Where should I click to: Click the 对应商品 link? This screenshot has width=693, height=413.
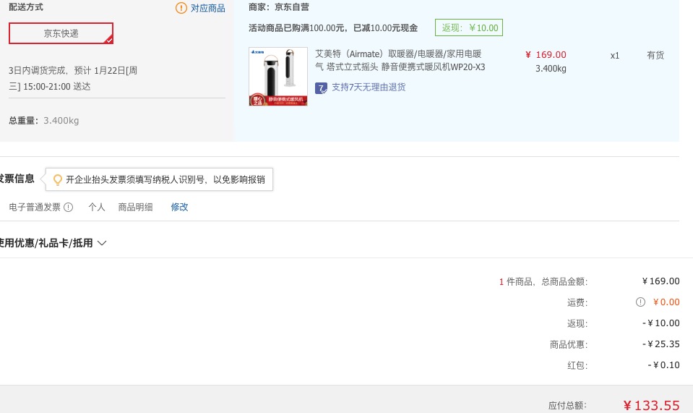[x=207, y=8]
